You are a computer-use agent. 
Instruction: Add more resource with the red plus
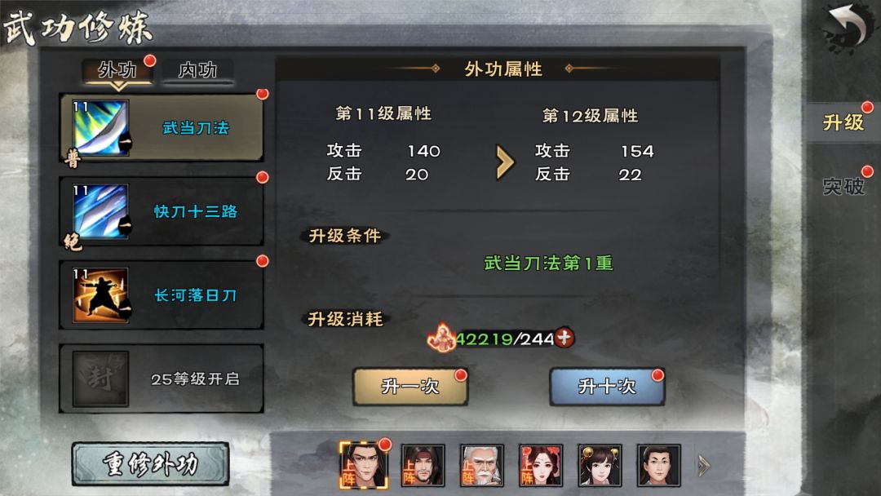point(564,338)
